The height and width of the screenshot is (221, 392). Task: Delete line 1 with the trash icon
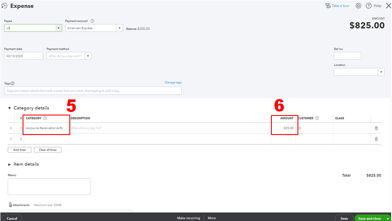click(x=376, y=128)
